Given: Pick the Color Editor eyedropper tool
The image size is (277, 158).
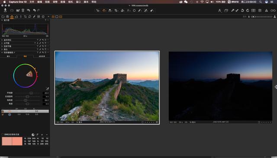Looking at the screenshot, I should [x=47, y=89].
